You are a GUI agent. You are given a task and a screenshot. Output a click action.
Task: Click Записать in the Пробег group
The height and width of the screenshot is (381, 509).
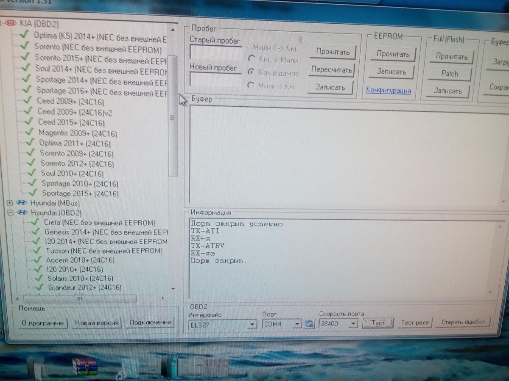click(x=330, y=87)
